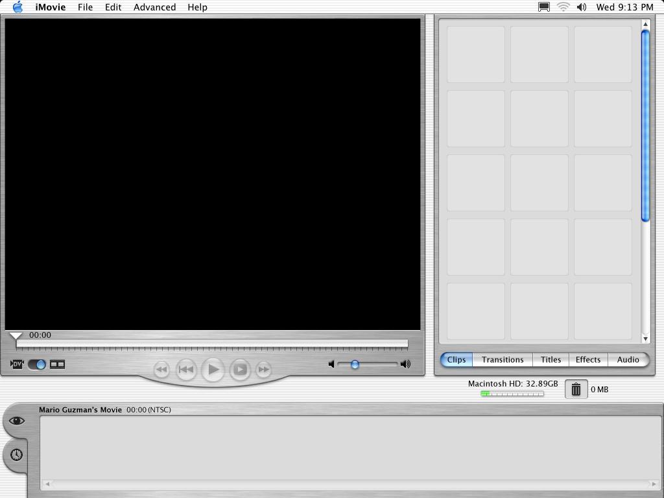This screenshot has height=498, width=664.
Task: Switch to the clip viewer eye tab
Action: [x=16, y=420]
